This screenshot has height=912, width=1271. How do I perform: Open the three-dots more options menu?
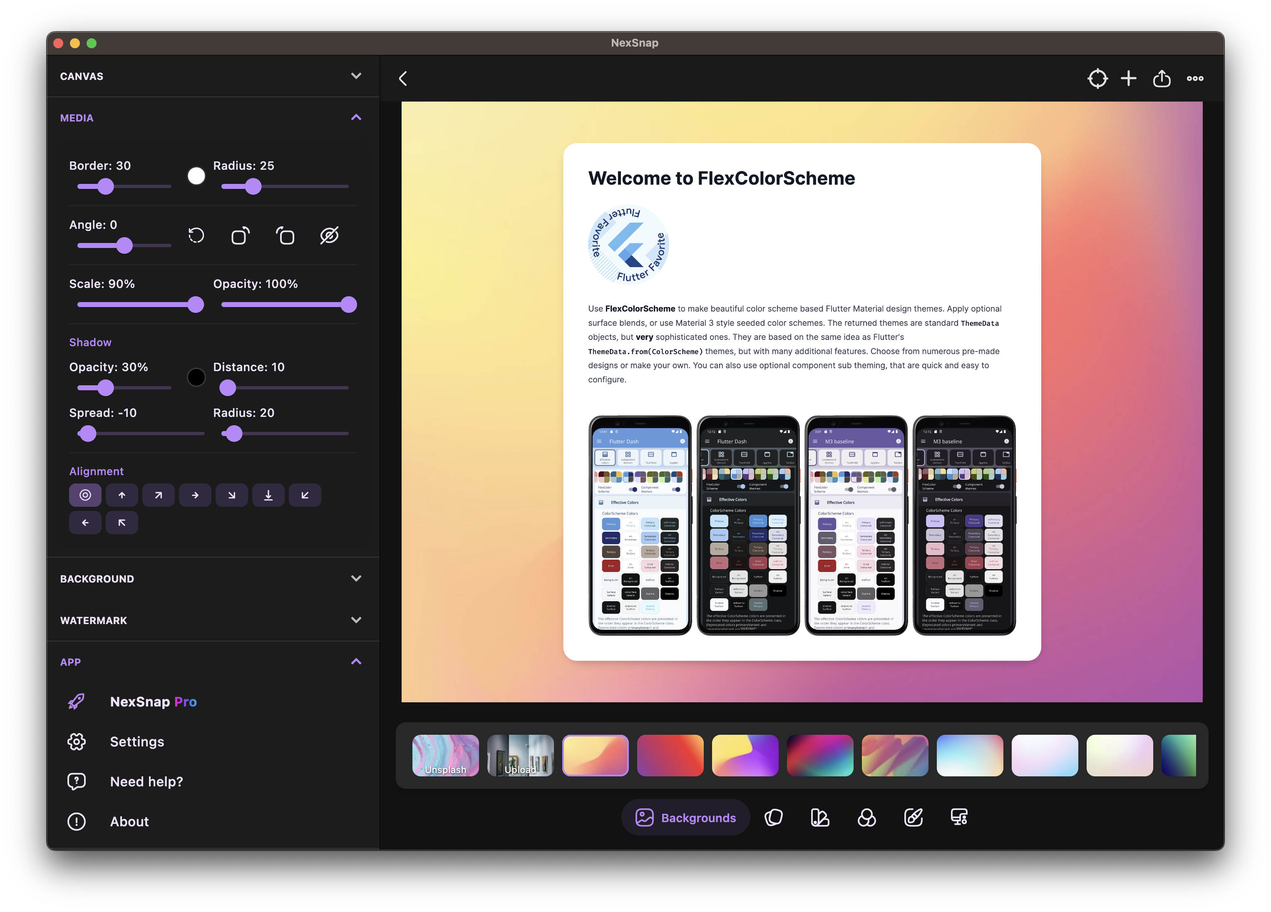[1195, 79]
